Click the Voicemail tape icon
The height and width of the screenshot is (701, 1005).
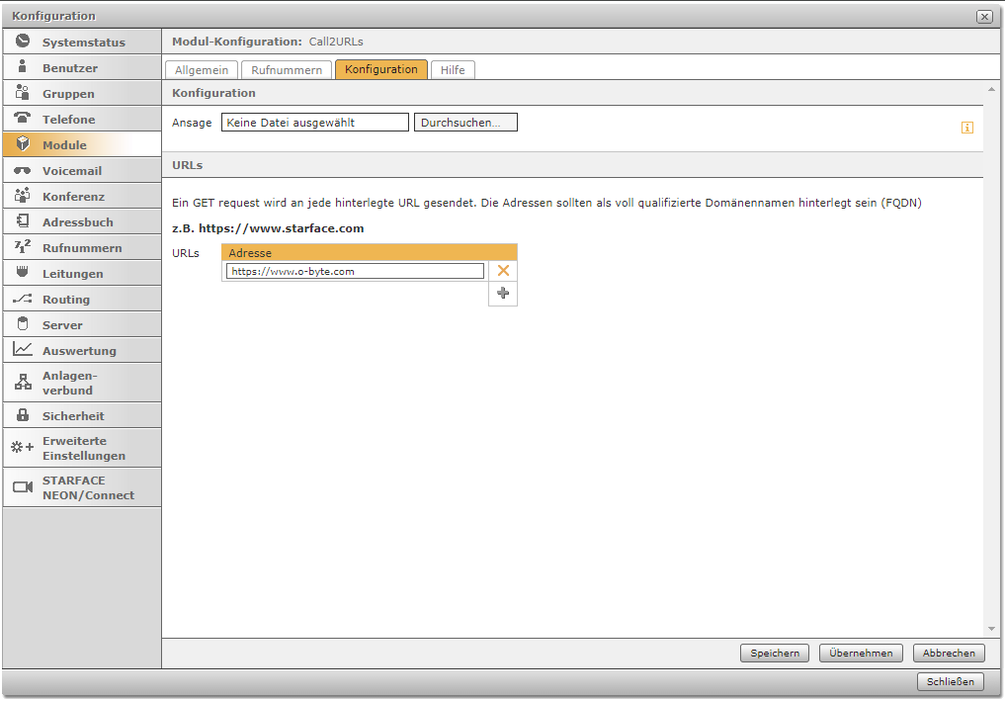coord(23,170)
